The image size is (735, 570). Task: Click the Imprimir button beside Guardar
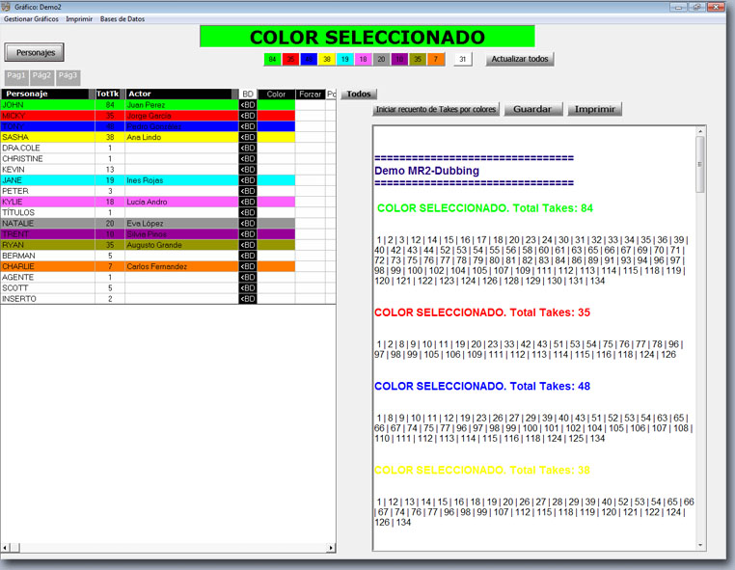(x=594, y=109)
